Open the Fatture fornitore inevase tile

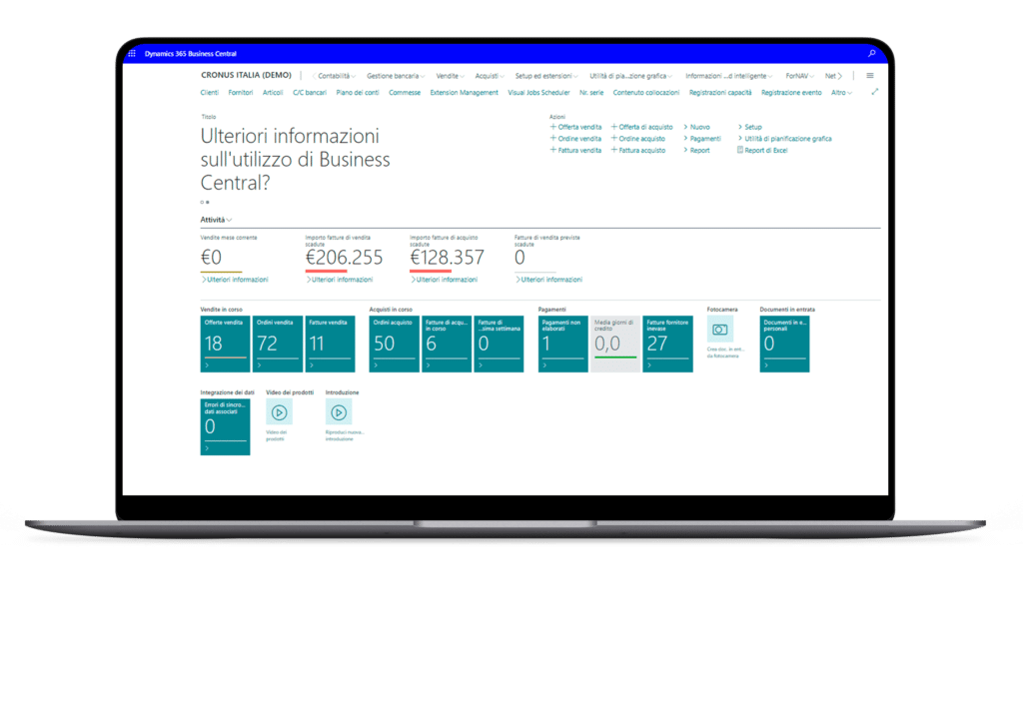(x=668, y=345)
